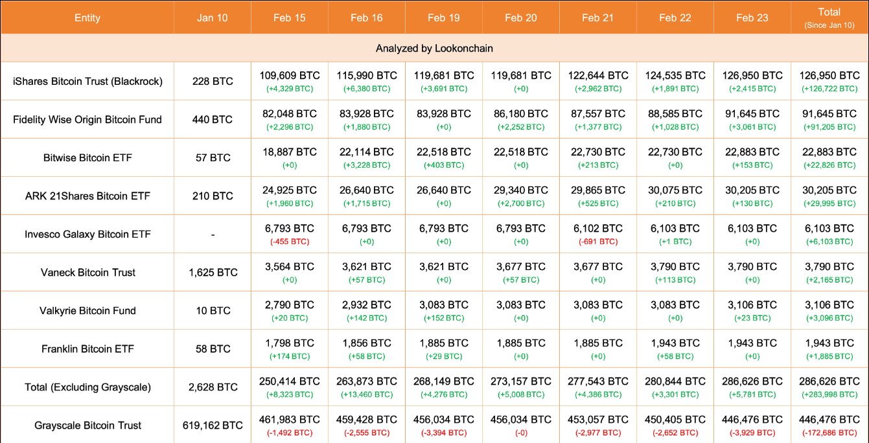Click the red -691 BTC Invesco change
This screenshot has width=869, height=443.
tap(598, 242)
